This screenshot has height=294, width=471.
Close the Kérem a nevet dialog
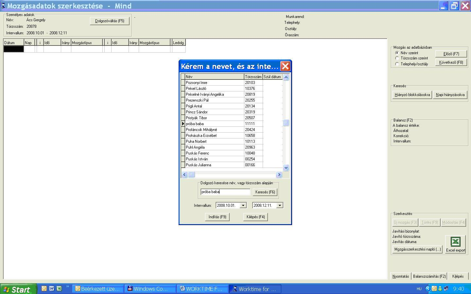click(285, 66)
